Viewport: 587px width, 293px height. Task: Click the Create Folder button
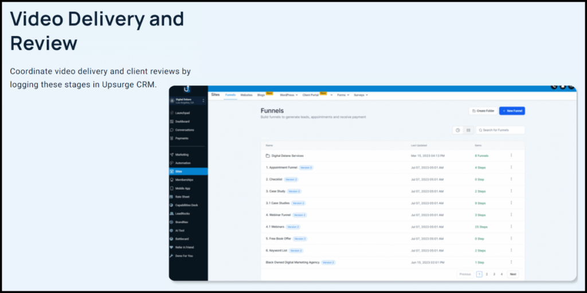(x=483, y=110)
